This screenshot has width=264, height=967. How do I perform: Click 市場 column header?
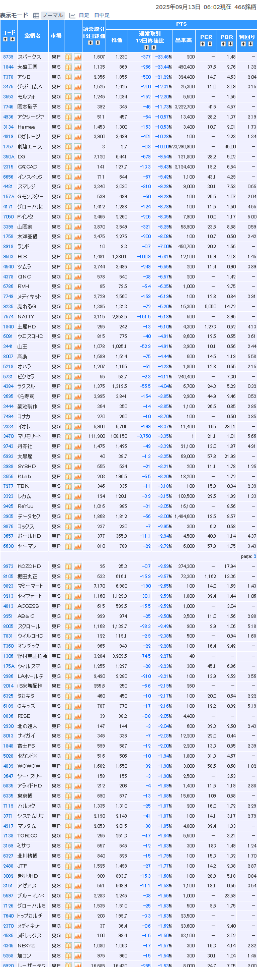coord(56,36)
